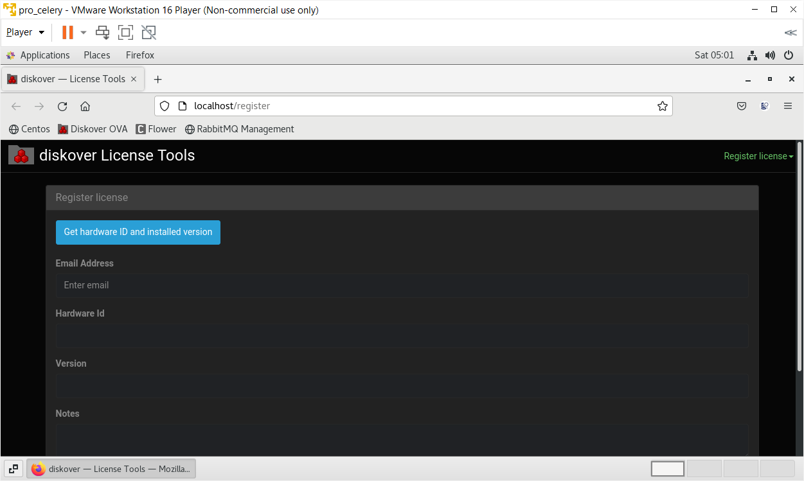Click the diskover red cubes logo
The width and height of the screenshot is (804, 481).
point(21,155)
